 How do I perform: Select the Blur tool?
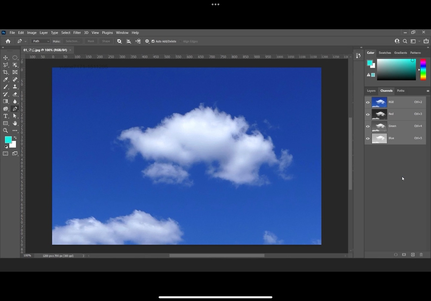tap(15, 101)
